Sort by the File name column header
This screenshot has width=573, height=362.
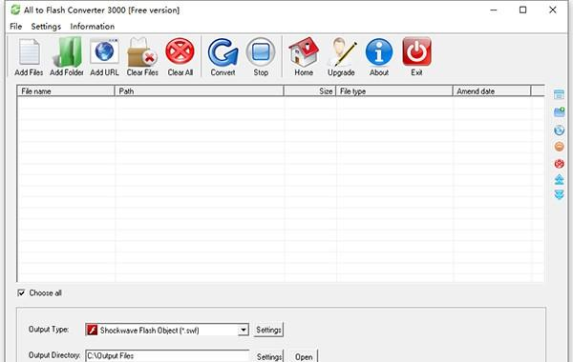coord(66,91)
